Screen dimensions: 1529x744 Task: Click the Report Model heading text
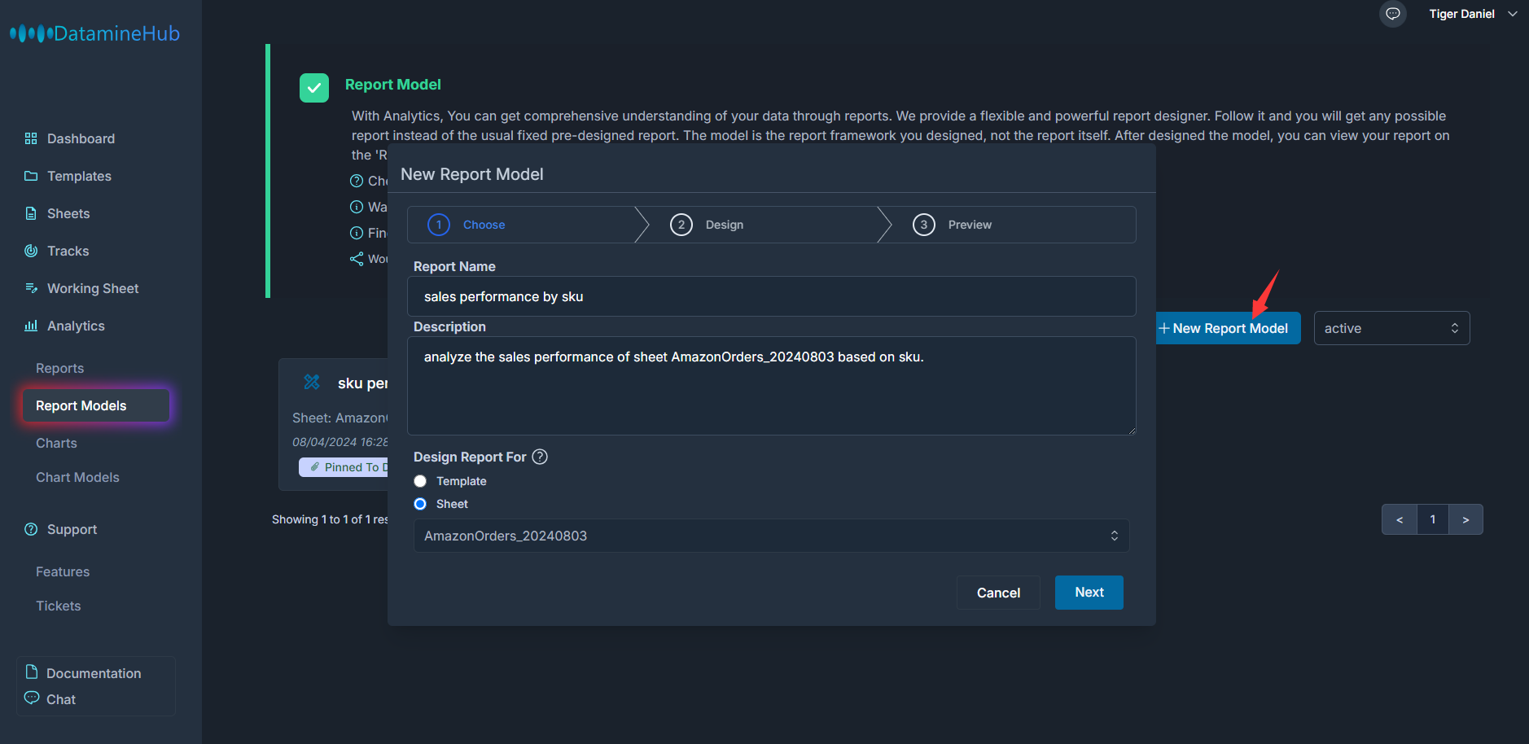393,85
